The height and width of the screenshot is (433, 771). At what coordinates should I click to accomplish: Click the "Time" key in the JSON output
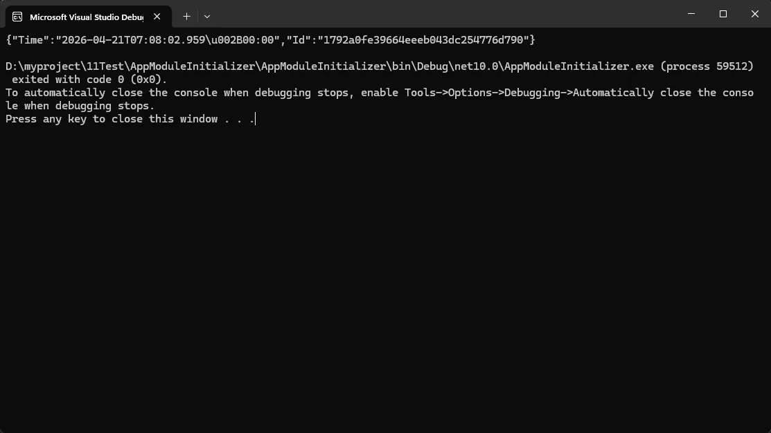(x=30, y=39)
